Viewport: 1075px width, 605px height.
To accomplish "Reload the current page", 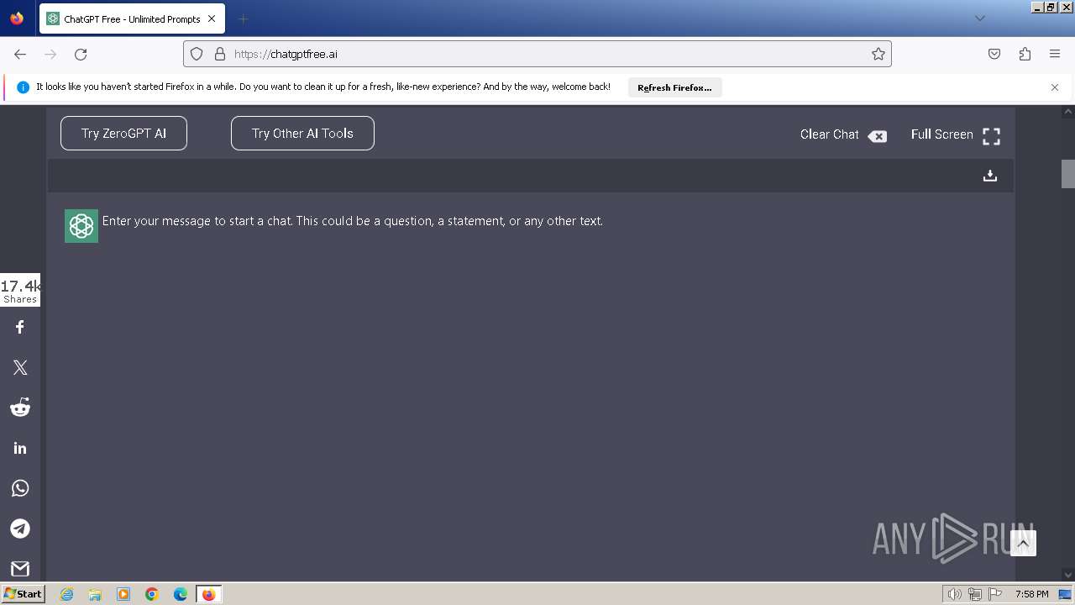I will click(81, 54).
